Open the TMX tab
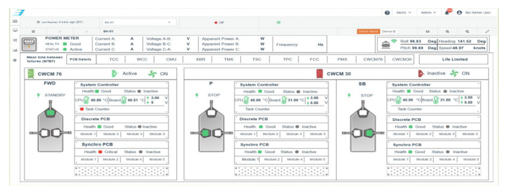 pyautogui.click(x=228, y=59)
